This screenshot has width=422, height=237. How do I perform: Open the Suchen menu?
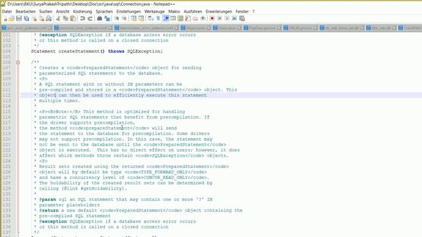click(x=45, y=12)
